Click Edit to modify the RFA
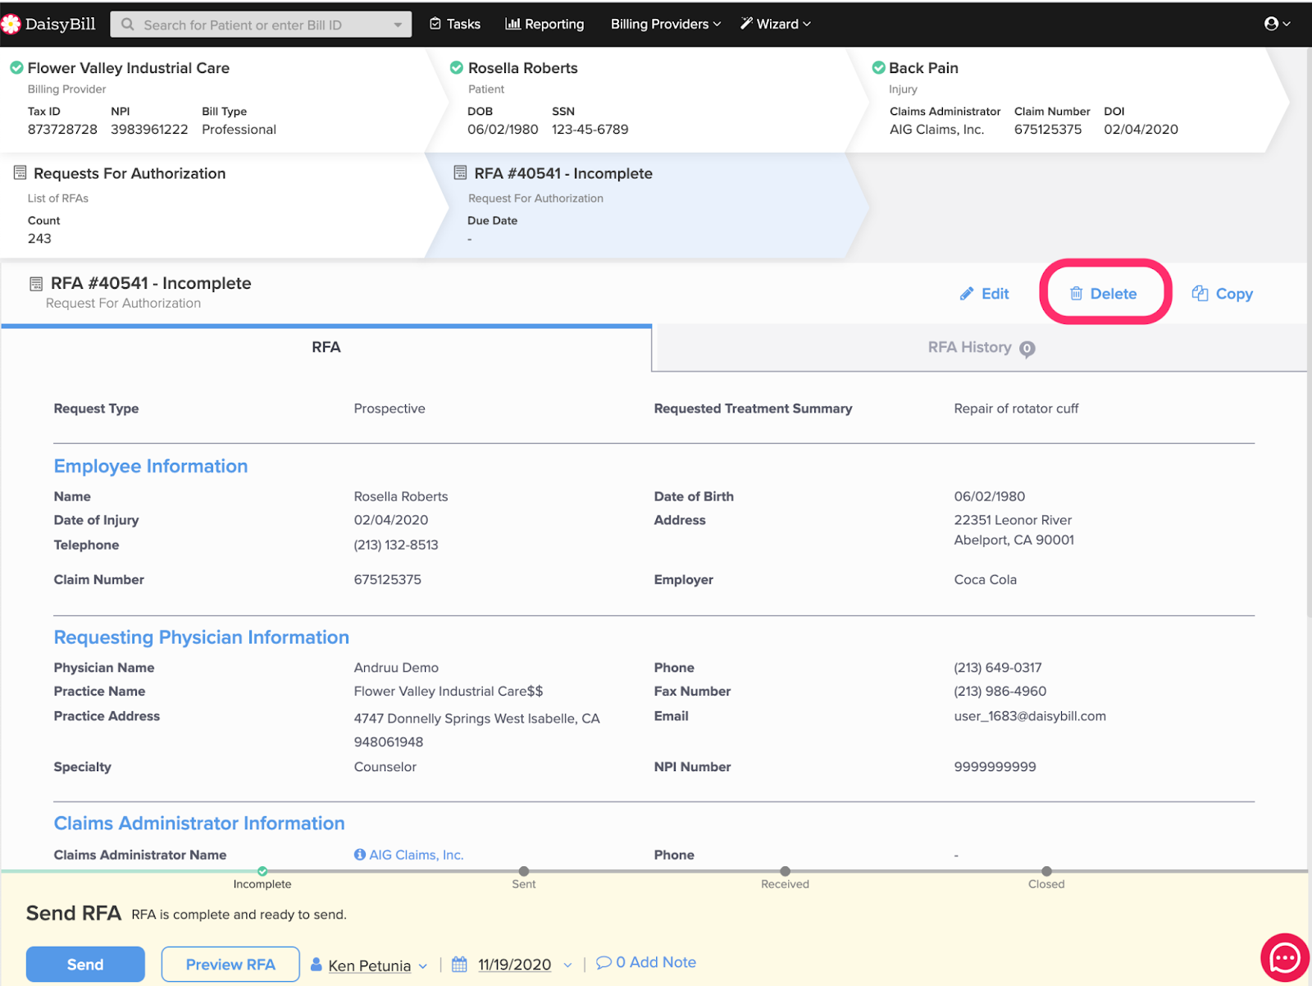The width and height of the screenshot is (1312, 986). tap(985, 294)
